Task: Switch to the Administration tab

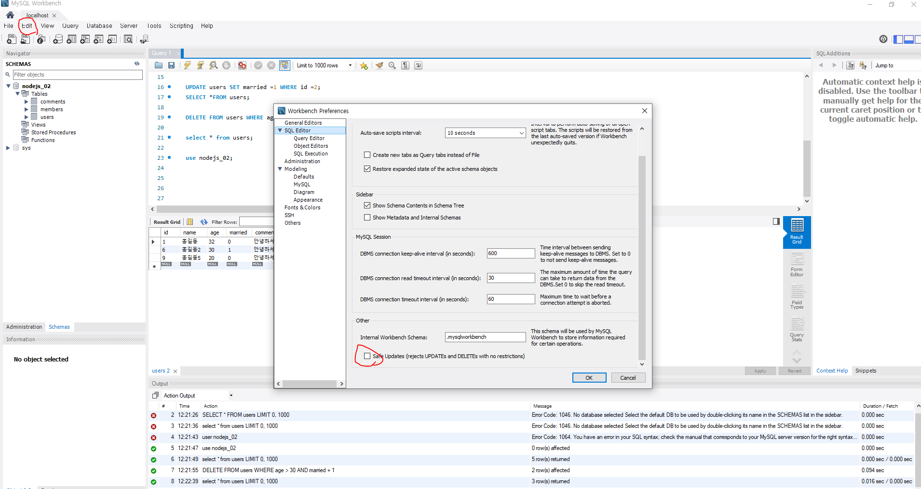Action: tap(24, 327)
